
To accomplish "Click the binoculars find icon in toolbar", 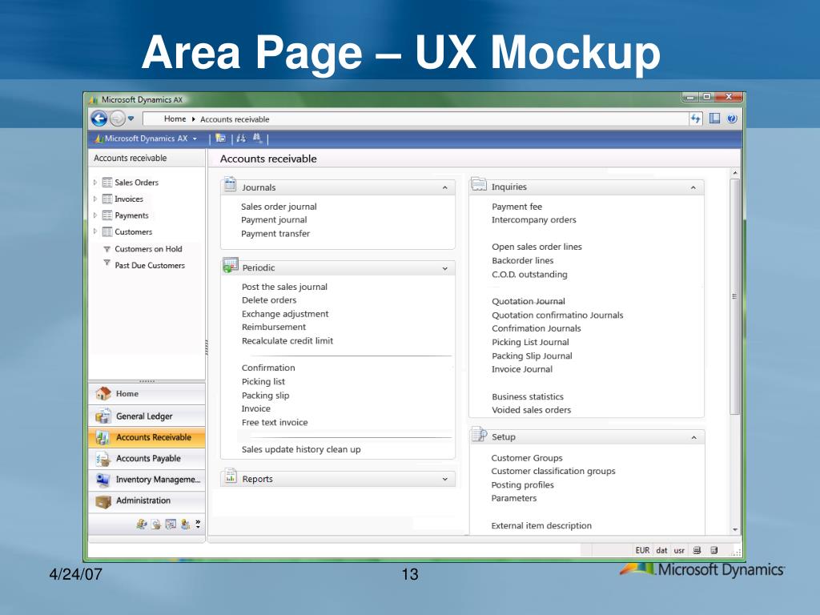I will [x=241, y=139].
